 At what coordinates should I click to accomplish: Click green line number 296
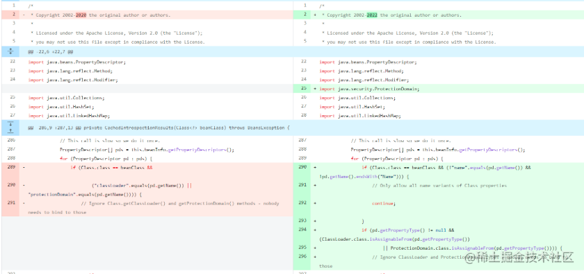click(x=303, y=257)
